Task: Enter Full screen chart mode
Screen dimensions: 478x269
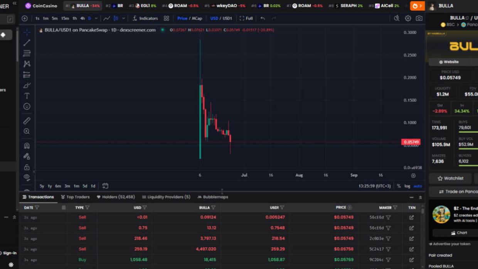Action: (246, 18)
